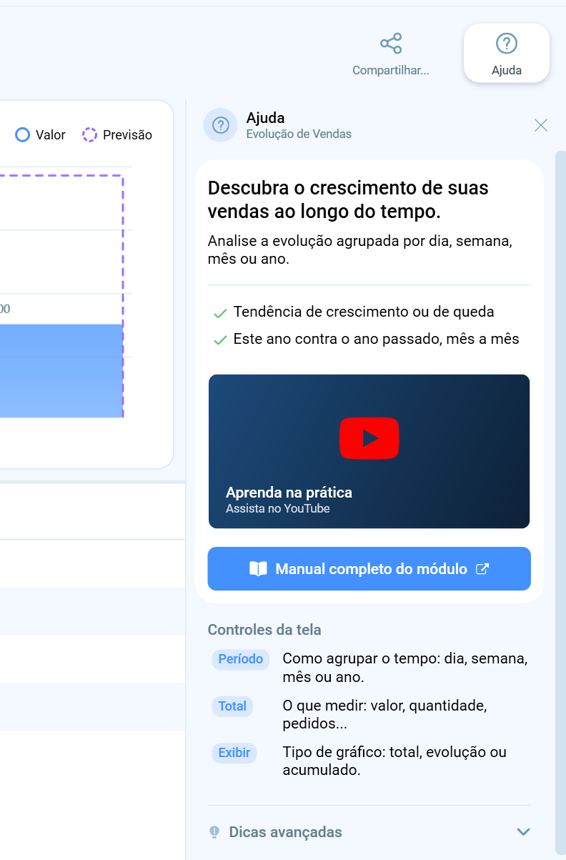The width and height of the screenshot is (566, 860).
Task: Toggle the Valor legend marker
Action: 23,134
